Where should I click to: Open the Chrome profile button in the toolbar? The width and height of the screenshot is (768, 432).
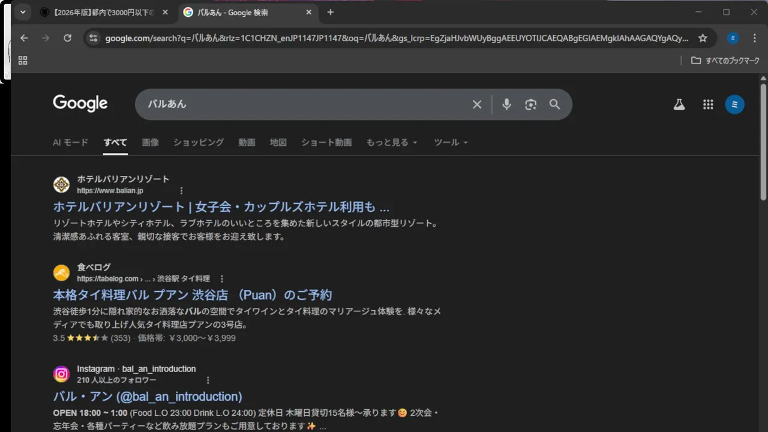coord(733,38)
